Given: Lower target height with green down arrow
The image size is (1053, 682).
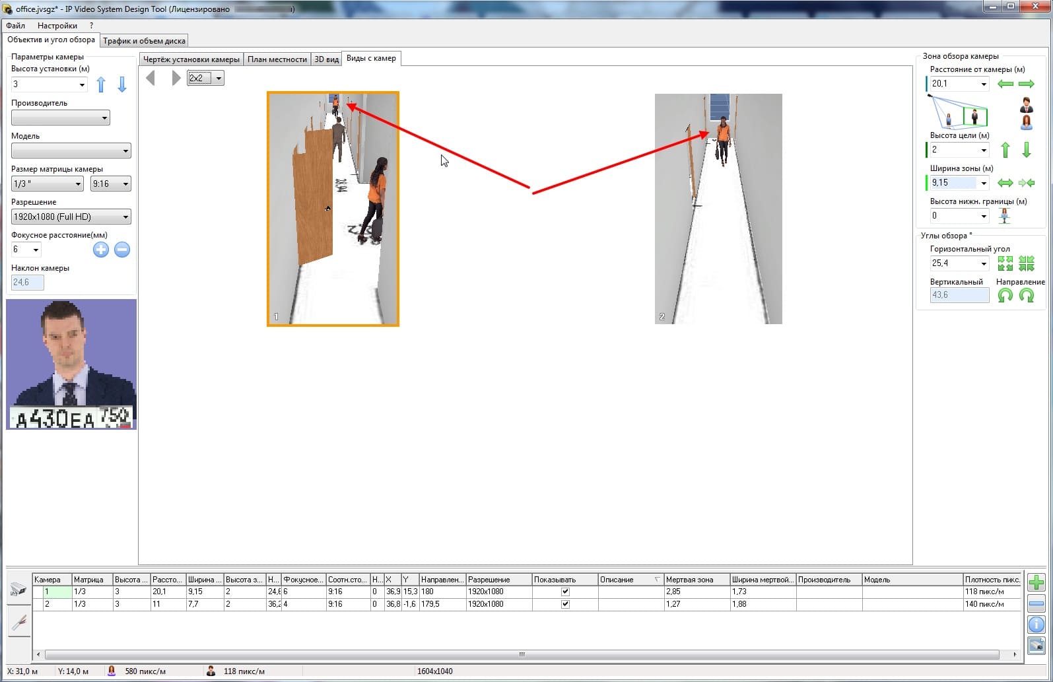Looking at the screenshot, I should (x=1027, y=150).
